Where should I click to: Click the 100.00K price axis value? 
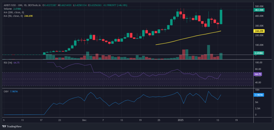coord(259,45)
